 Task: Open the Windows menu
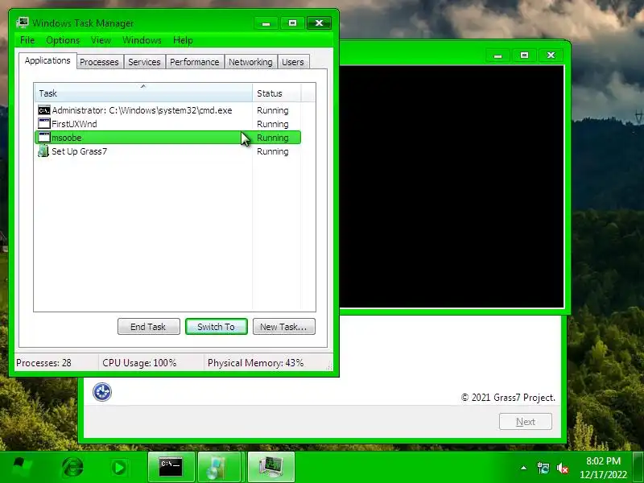pyautogui.click(x=142, y=40)
